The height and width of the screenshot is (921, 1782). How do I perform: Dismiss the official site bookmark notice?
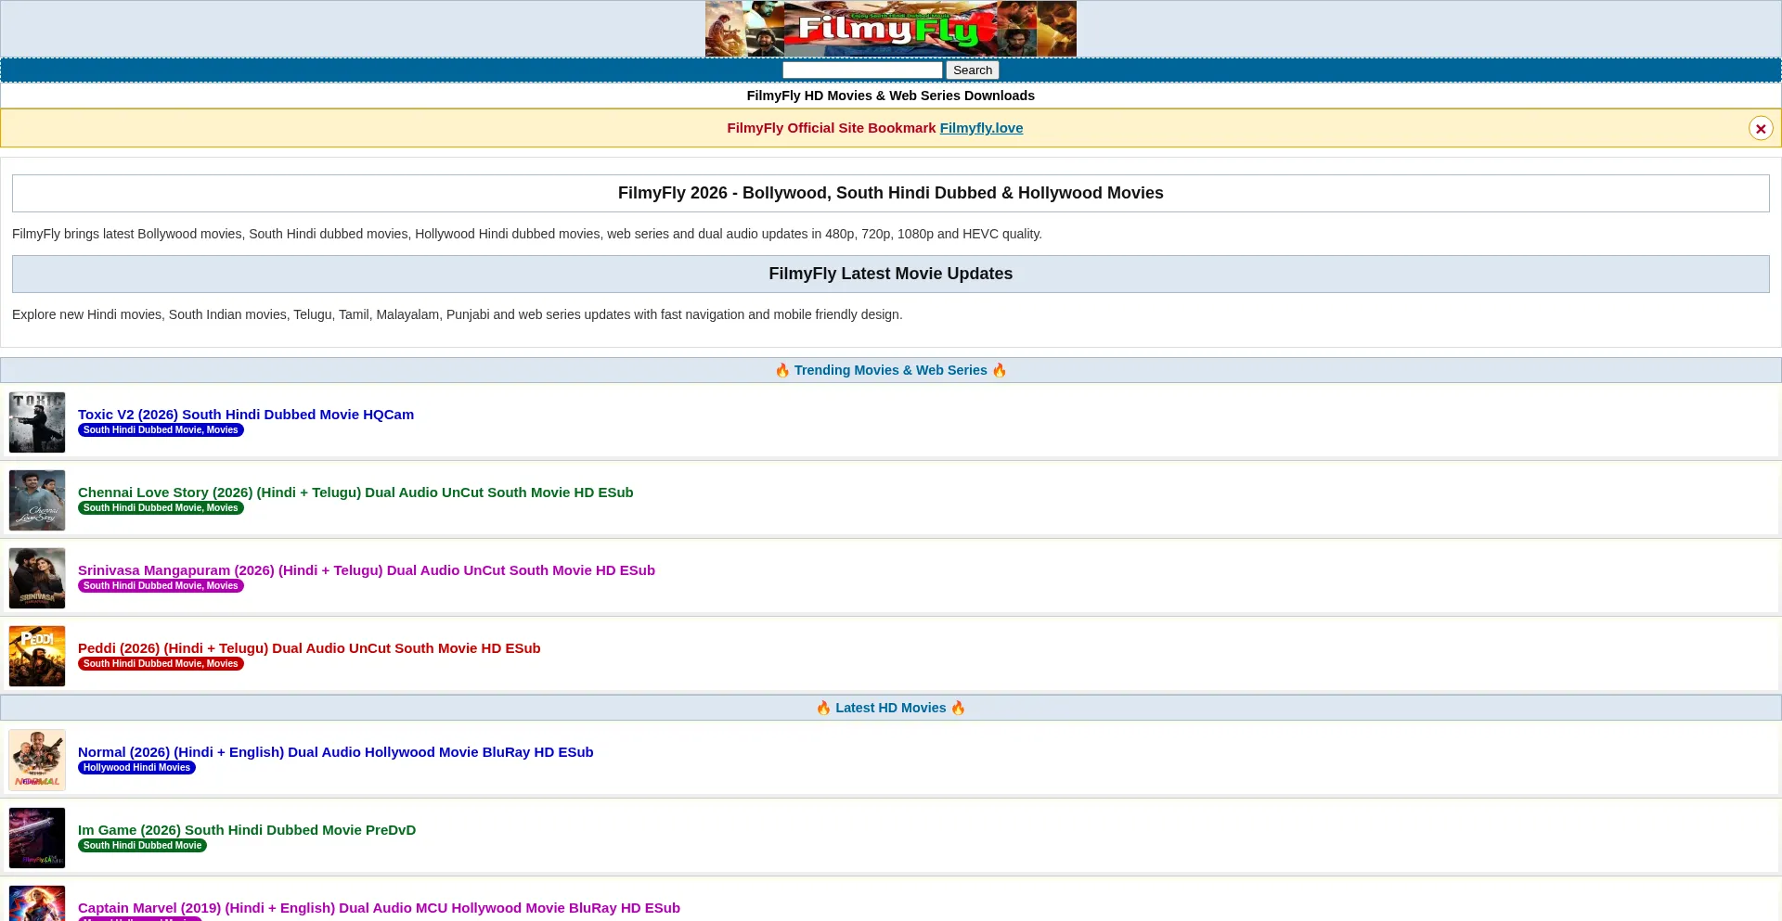1761,128
